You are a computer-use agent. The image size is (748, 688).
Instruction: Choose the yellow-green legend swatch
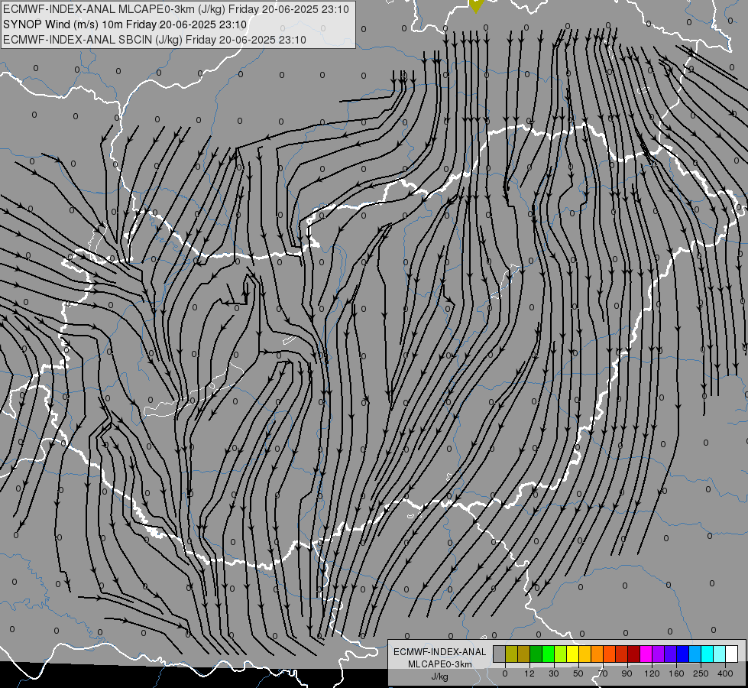pyautogui.click(x=561, y=654)
